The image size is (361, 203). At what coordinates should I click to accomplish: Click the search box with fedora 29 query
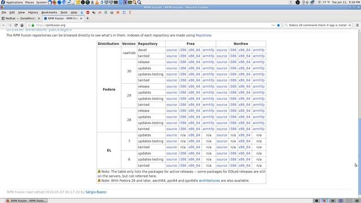pos(318,25)
